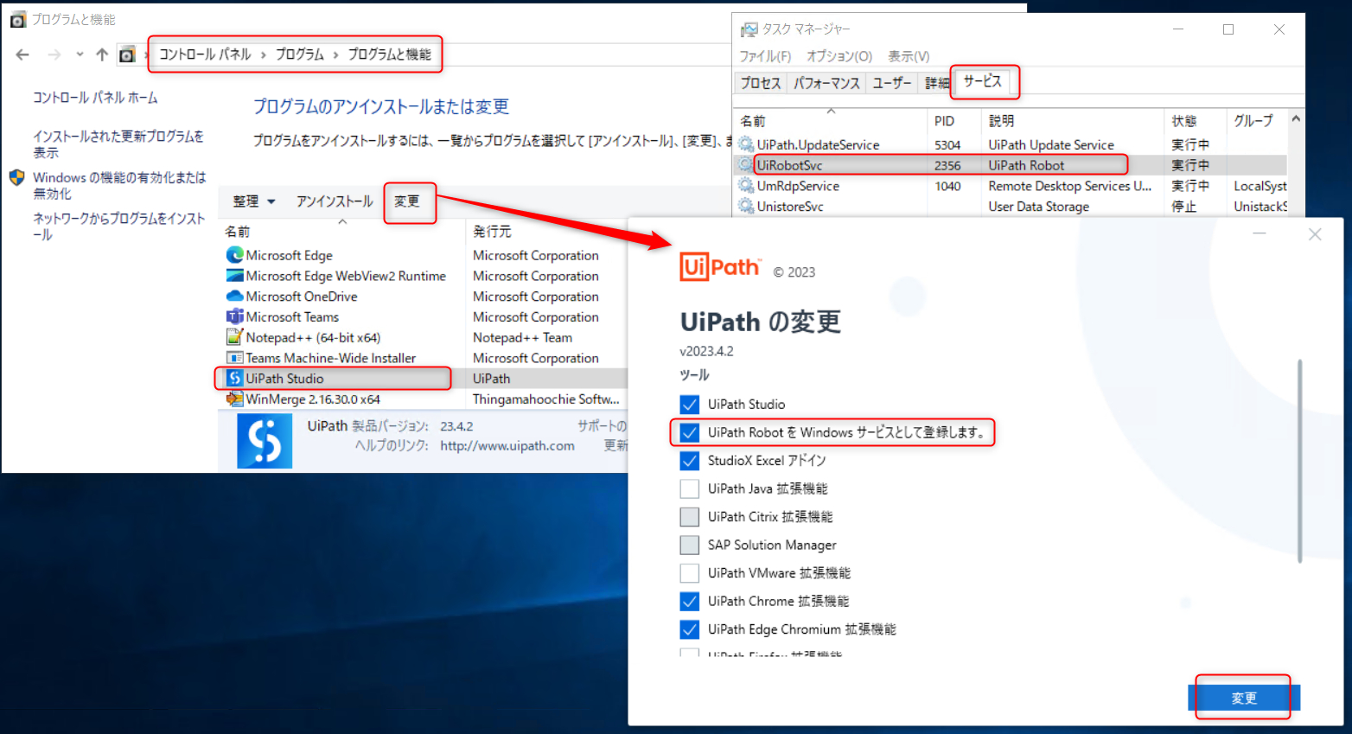Screen dimensions: 1352x734
Task: Click the Microsoft OneDrive program icon
Action: [x=235, y=296]
